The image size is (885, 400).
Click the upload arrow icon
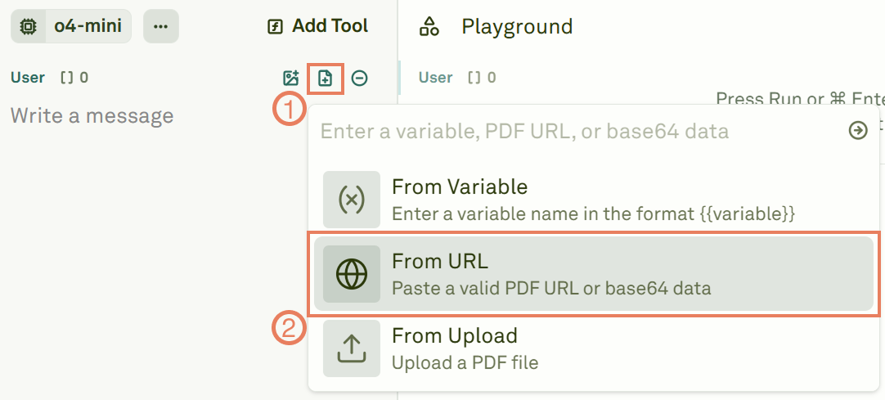[351, 348]
